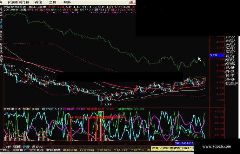The height and width of the screenshot is (154, 240).
Task: Click the 5.01 high price label
Action: coord(11,66)
